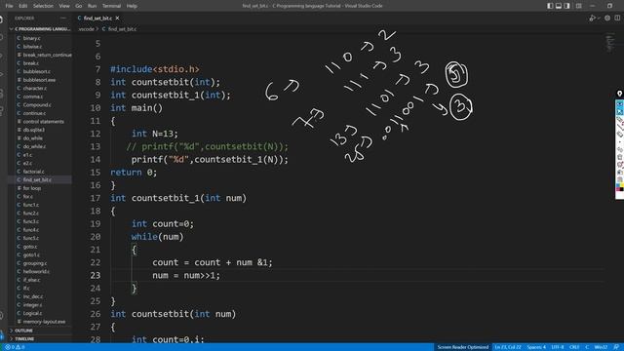The height and width of the screenshot is (351, 624).
Task: Open the Edit menu
Action: (23, 6)
